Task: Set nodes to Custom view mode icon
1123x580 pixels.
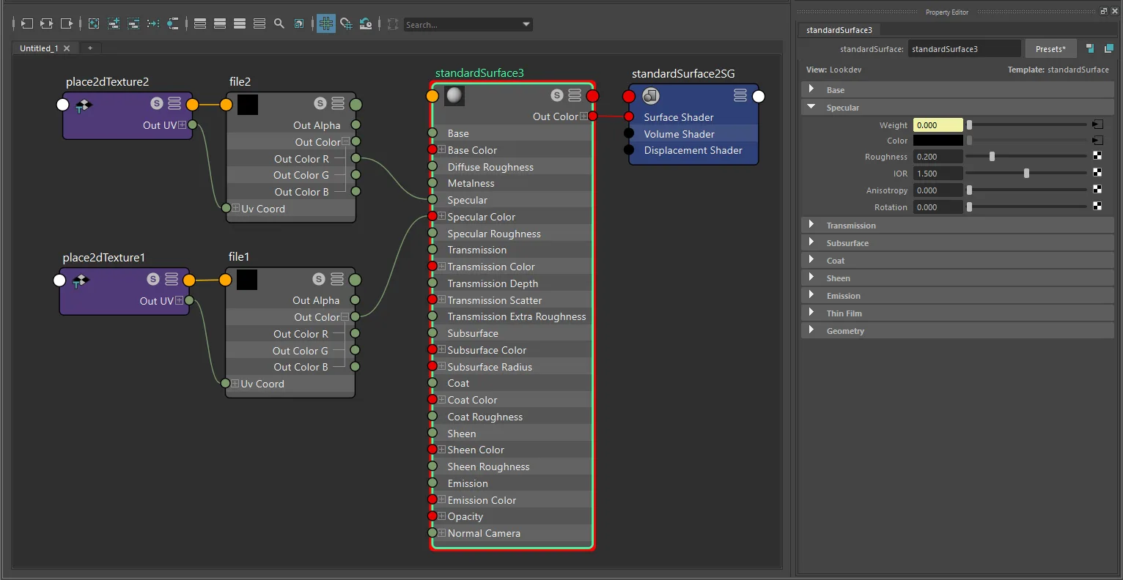Action: pyautogui.click(x=259, y=24)
